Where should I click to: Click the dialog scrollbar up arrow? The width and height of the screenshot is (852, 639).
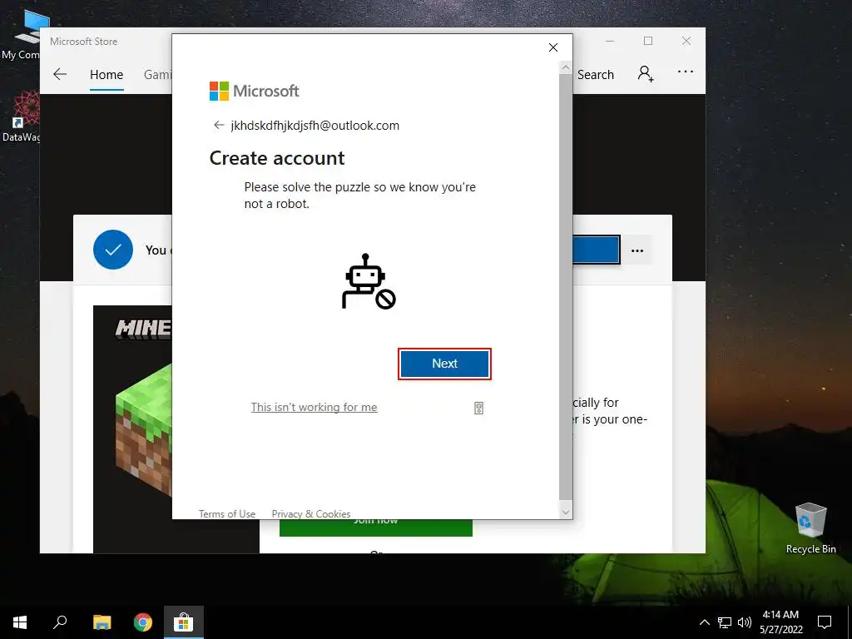[566, 67]
